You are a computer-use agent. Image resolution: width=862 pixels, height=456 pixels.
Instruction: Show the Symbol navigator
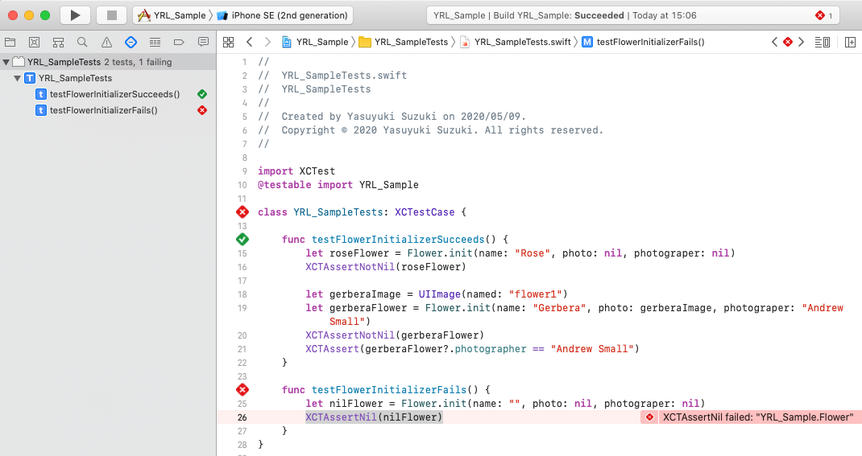[x=58, y=43]
